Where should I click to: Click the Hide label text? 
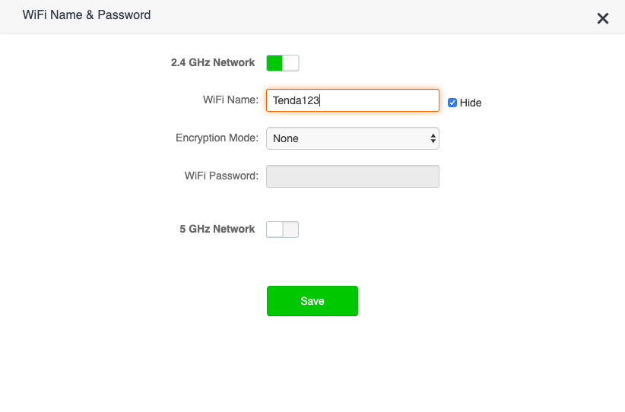point(471,103)
